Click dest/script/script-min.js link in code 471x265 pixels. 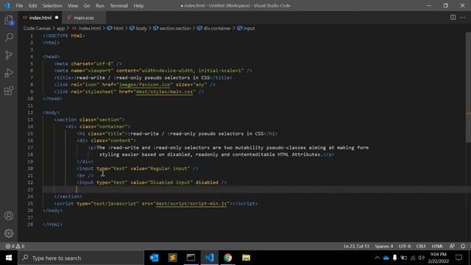[191, 203]
